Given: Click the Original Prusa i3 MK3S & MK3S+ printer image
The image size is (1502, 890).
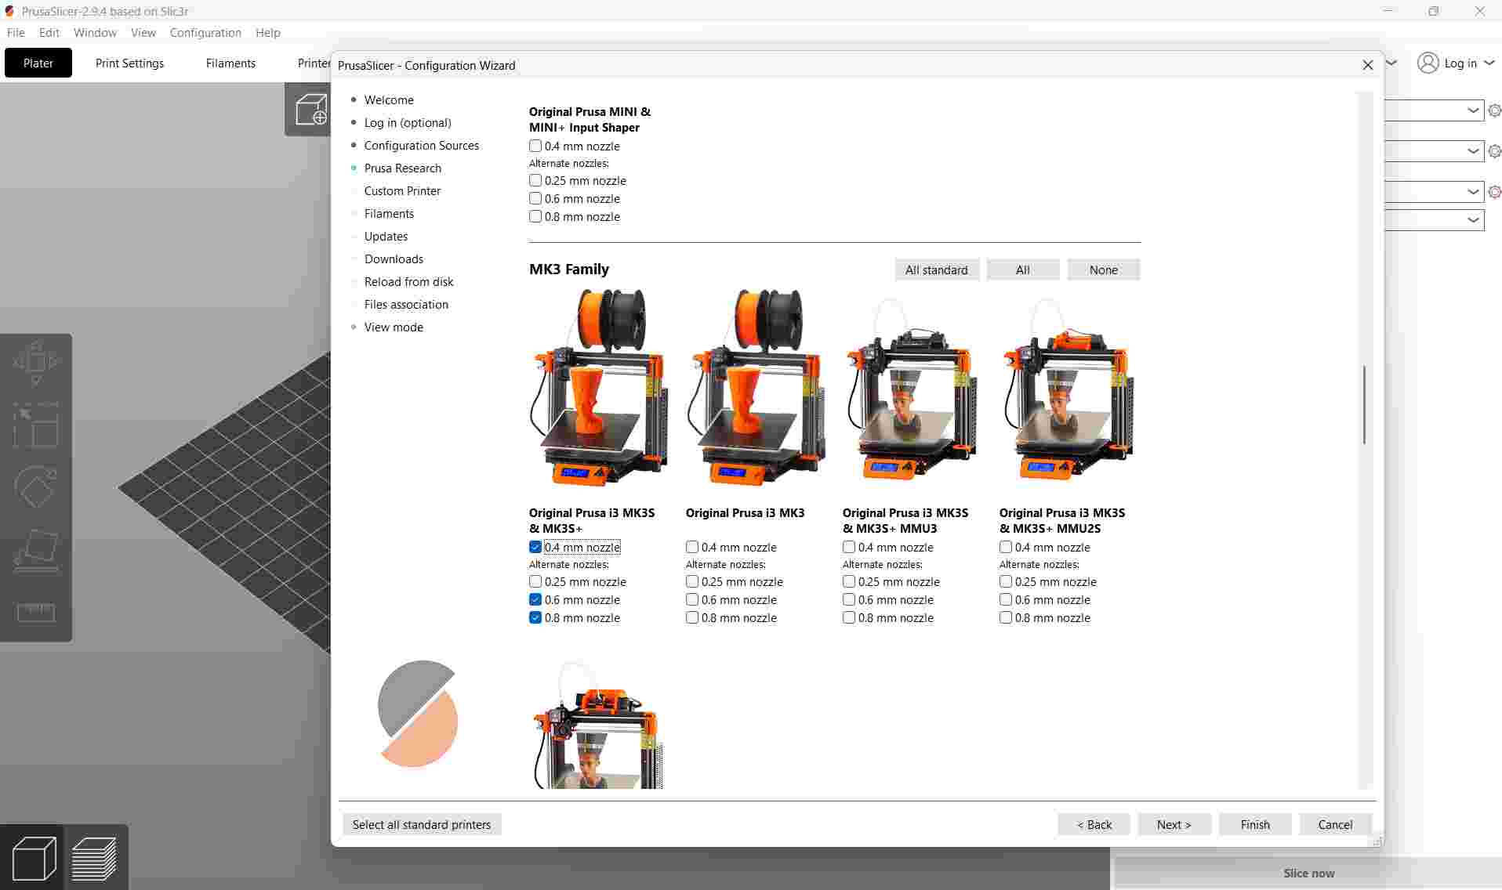Looking at the screenshot, I should 600,388.
